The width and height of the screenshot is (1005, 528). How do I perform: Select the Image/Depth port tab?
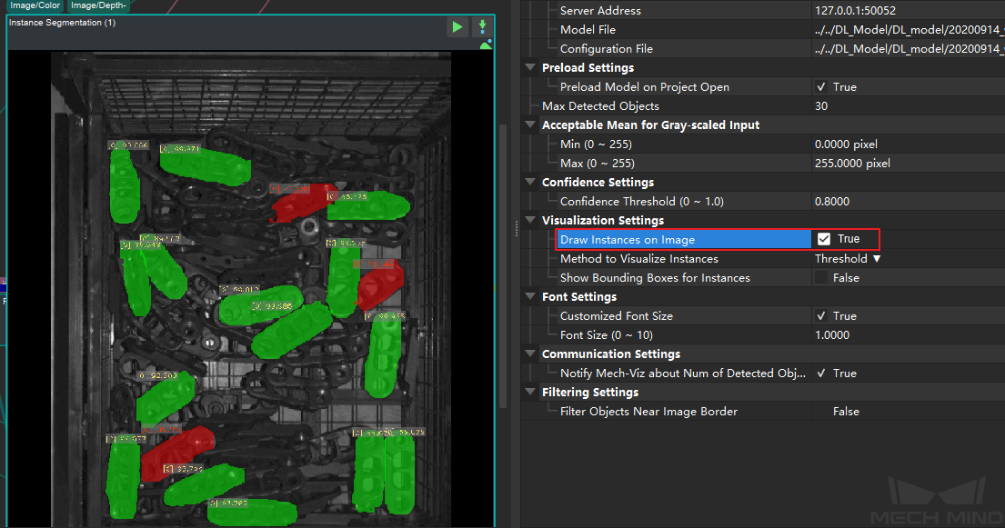[x=98, y=5]
